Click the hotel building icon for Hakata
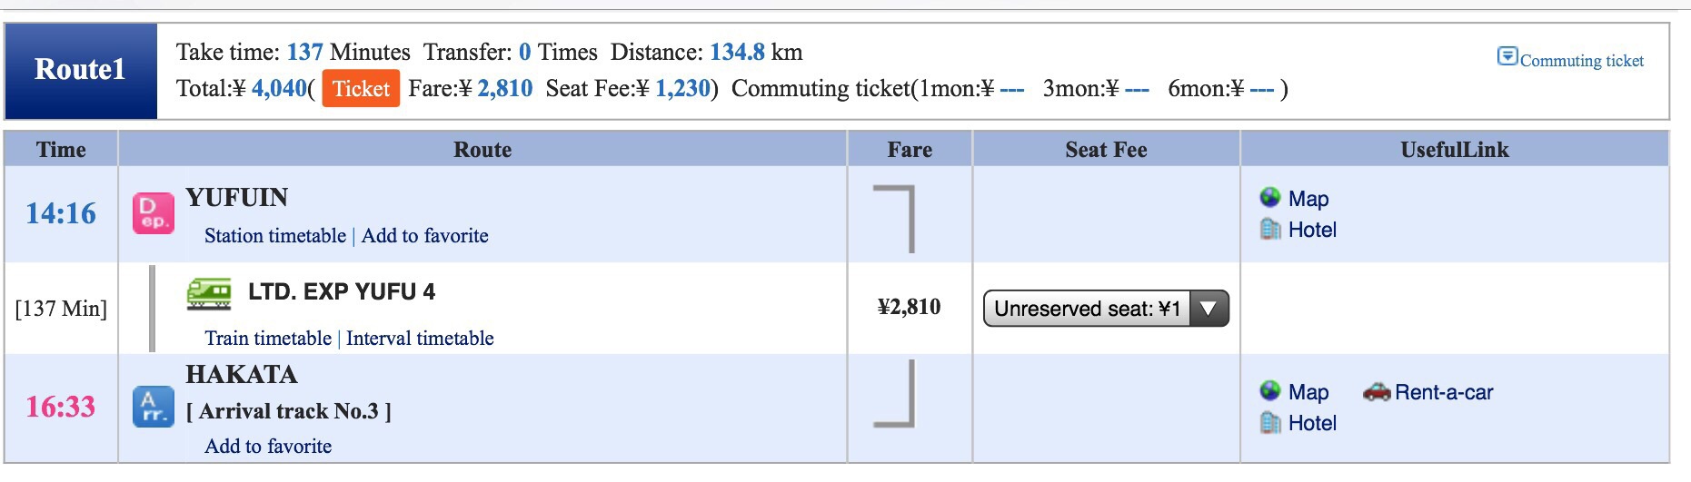 [1270, 423]
